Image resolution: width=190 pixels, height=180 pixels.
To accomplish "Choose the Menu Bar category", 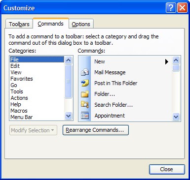I will coord(37,117).
